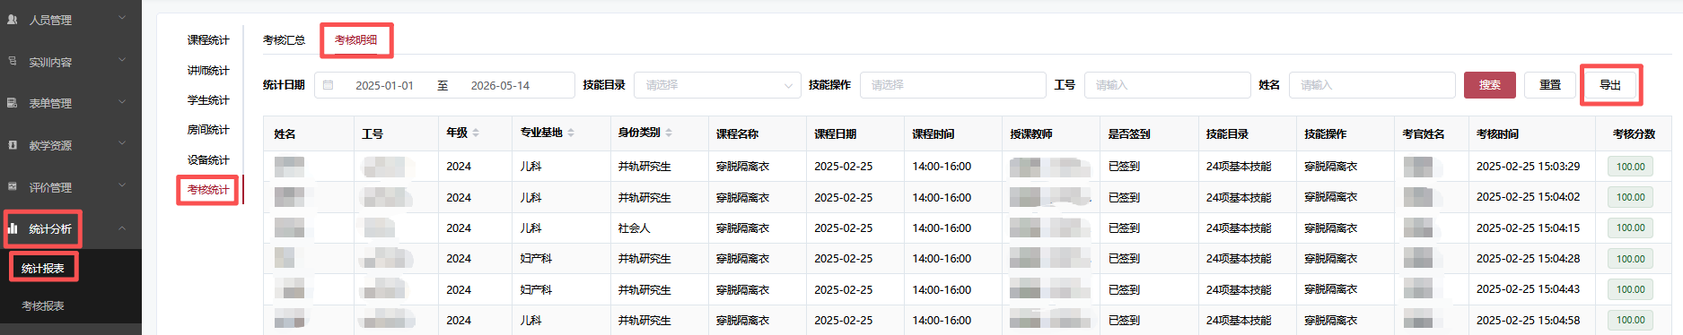Sort table by 年级 column arrows
Screen dimensions: 1683x335
tap(476, 133)
